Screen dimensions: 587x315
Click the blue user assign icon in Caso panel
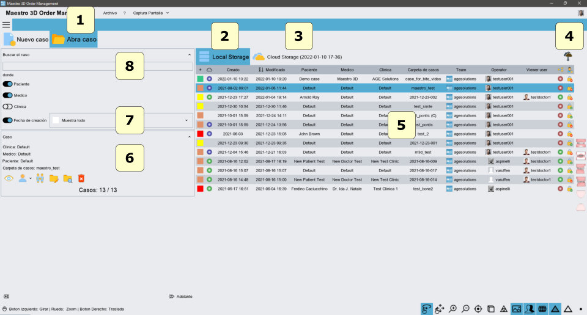(23, 178)
